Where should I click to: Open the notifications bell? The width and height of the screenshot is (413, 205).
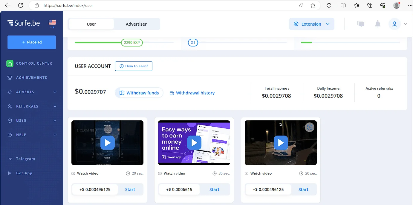click(x=378, y=24)
